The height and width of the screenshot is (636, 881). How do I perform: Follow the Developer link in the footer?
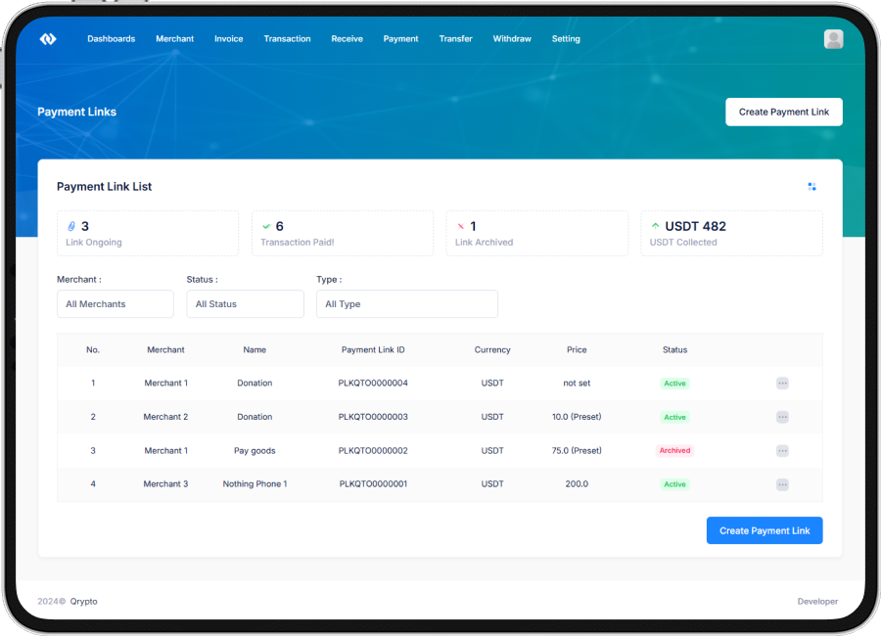[x=817, y=601]
